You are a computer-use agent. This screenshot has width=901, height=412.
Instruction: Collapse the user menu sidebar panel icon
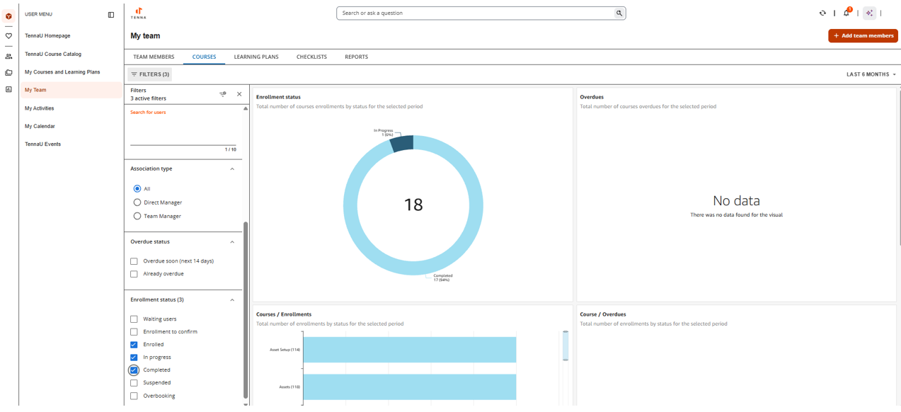coord(111,14)
